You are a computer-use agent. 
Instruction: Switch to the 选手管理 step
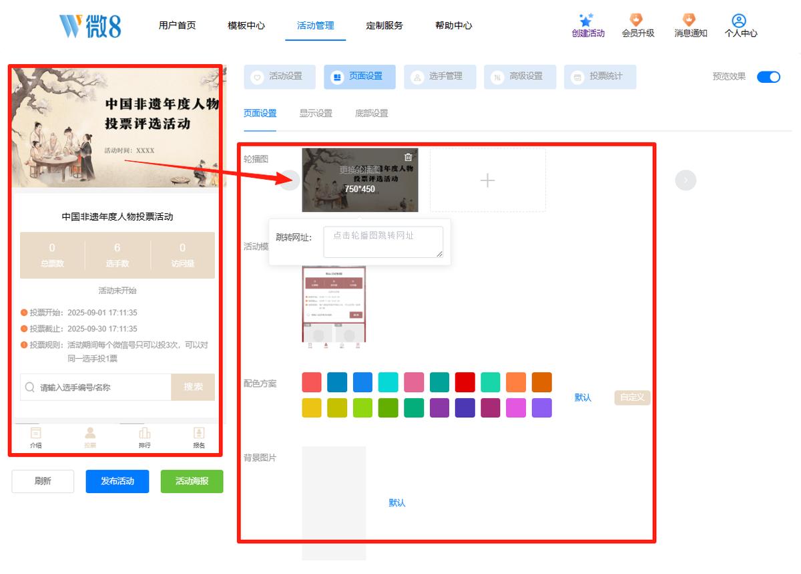440,77
